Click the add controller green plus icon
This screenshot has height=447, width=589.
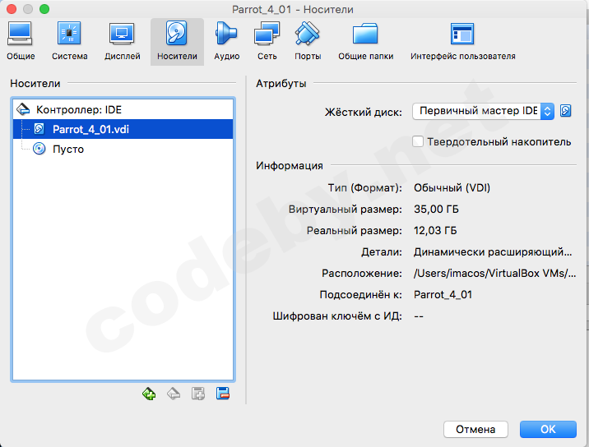[149, 394]
